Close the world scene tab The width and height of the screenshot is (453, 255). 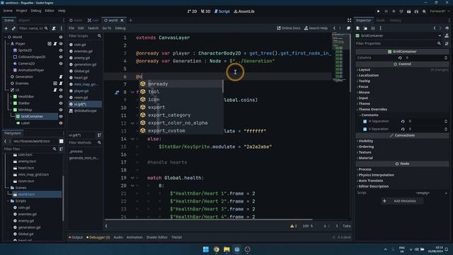(122, 21)
